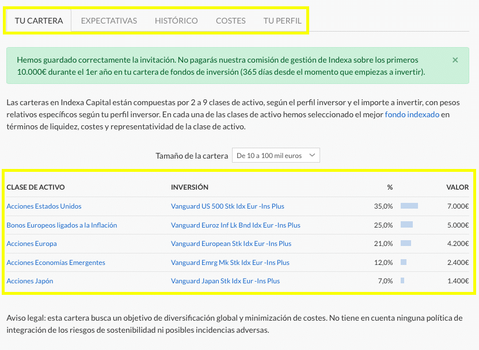The image size is (479, 350).
Task: Open Vanguard Euroz Inf Lk Bnd fund link
Action: click(235, 225)
